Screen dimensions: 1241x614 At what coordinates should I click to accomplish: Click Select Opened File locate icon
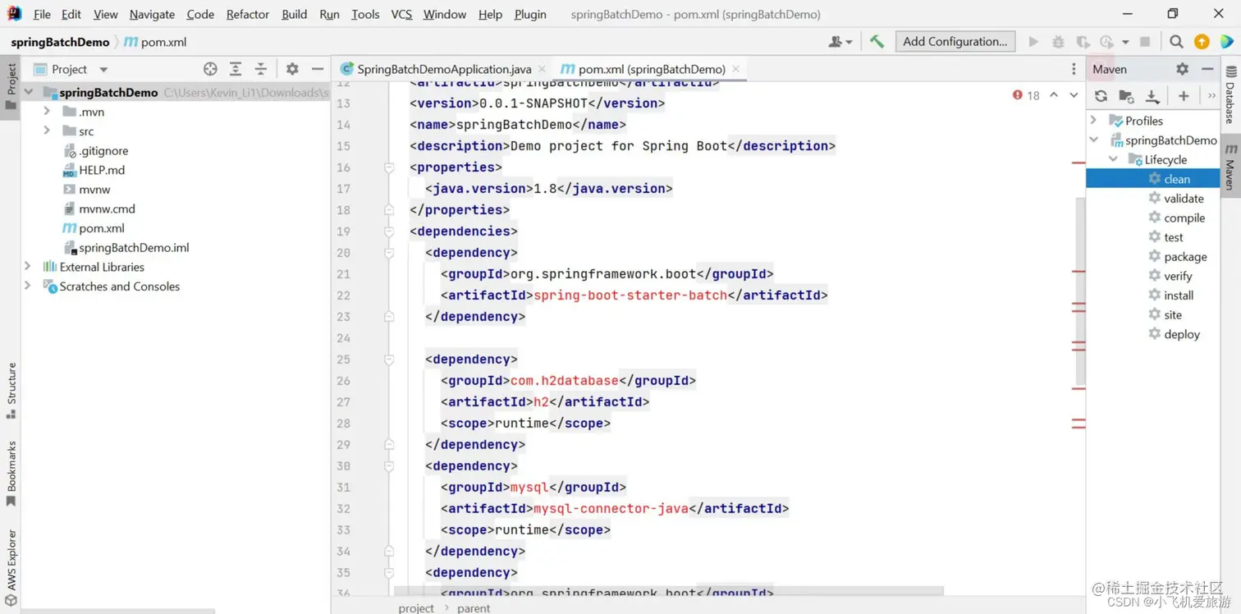[x=210, y=69]
